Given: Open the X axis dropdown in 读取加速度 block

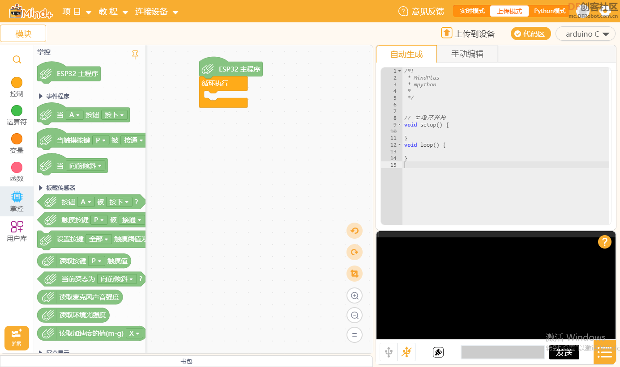Looking at the screenshot, I should (x=134, y=333).
